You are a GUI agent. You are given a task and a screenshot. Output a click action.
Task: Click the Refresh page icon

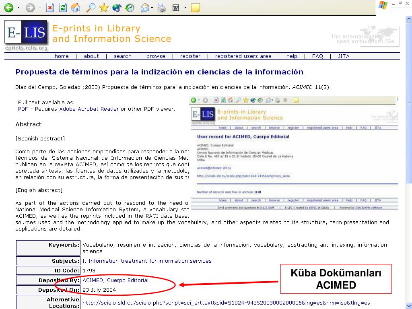pyautogui.click(x=63, y=8)
